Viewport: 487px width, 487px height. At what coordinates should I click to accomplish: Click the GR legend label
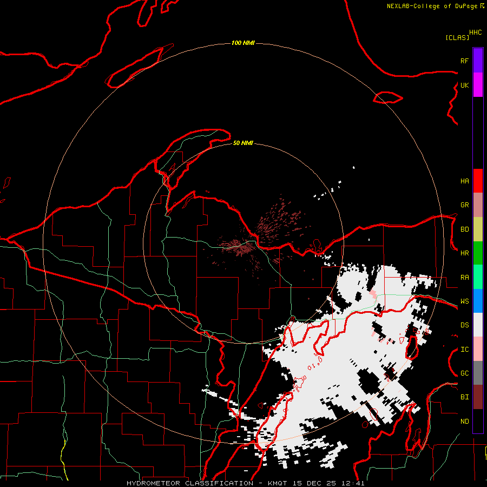click(464, 205)
